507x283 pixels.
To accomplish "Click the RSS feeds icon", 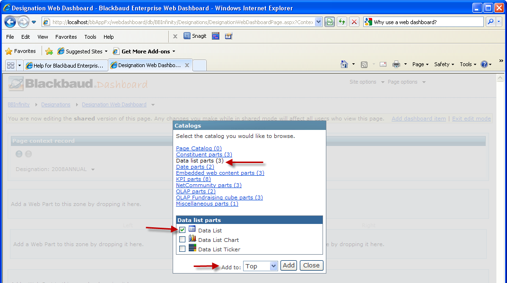I will [x=364, y=65].
